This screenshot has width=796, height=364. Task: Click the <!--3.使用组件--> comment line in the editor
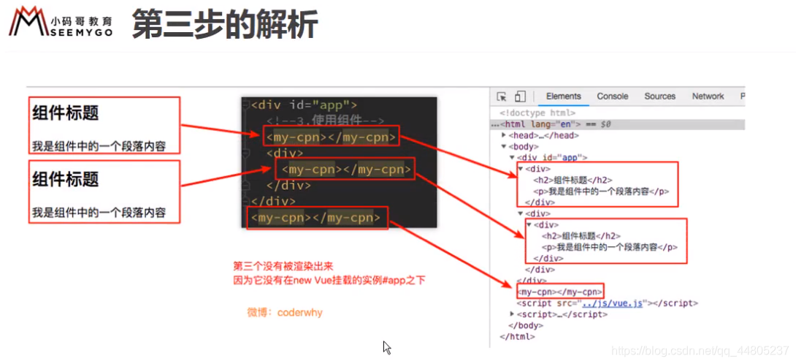coord(325,121)
